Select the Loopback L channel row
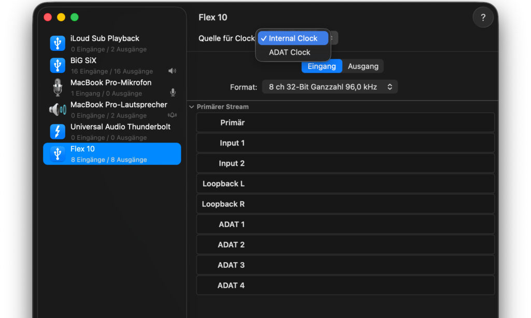The height and width of the screenshot is (318, 531). coord(345,184)
